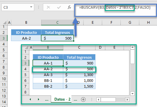Click the 1,000 income cell

pyautogui.click(x=79, y=80)
